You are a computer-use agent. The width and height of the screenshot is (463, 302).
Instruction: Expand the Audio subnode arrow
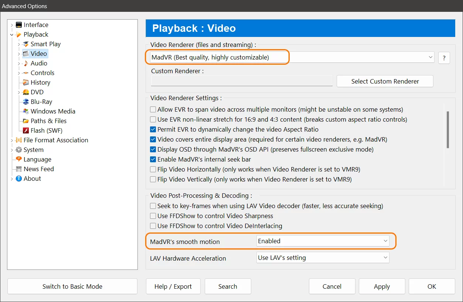point(19,64)
